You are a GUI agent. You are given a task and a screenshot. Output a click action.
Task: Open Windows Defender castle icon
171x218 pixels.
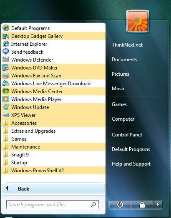click(x=6, y=60)
